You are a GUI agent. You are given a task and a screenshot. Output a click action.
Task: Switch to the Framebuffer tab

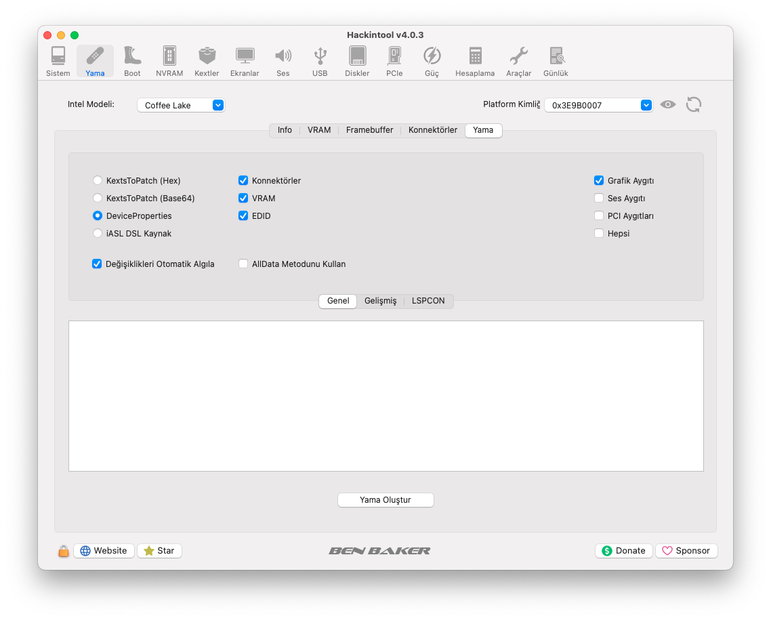369,130
